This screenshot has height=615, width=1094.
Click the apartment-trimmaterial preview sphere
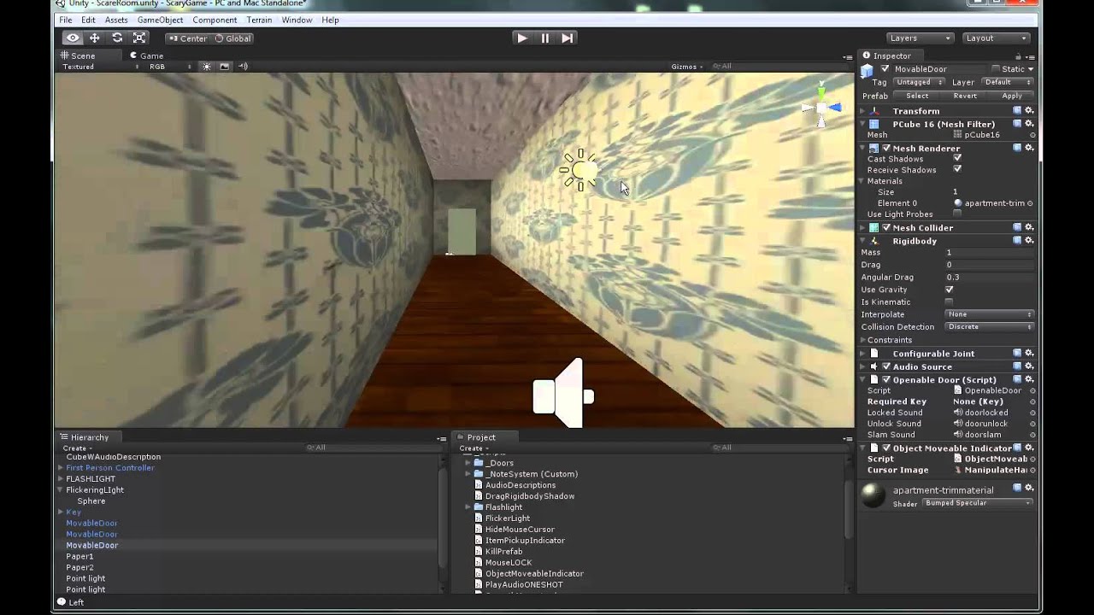click(x=873, y=495)
